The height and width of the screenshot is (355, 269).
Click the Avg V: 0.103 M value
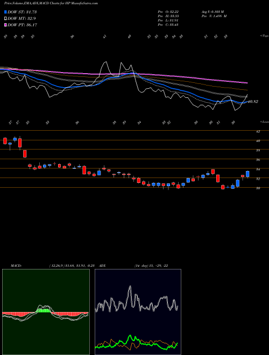[x=213, y=12]
